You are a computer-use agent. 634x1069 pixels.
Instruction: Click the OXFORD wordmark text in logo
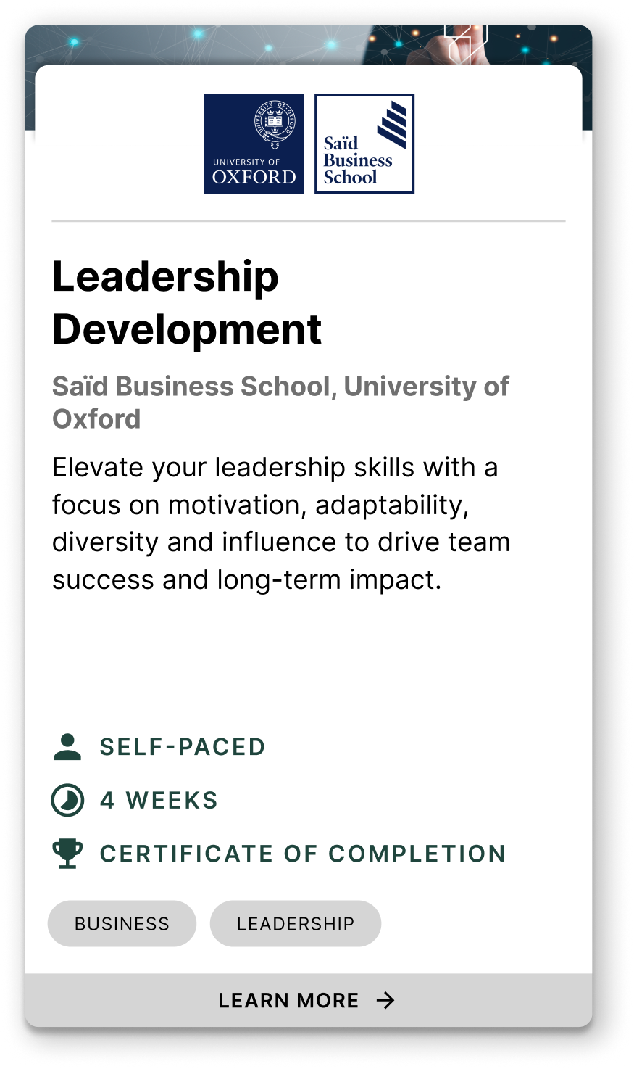(254, 177)
